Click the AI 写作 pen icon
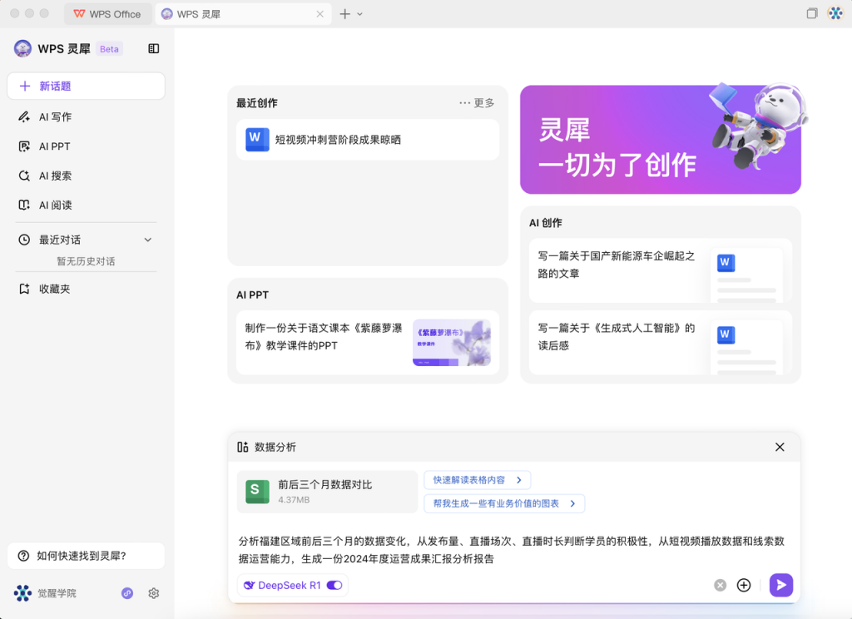This screenshot has width=852, height=619. (24, 116)
